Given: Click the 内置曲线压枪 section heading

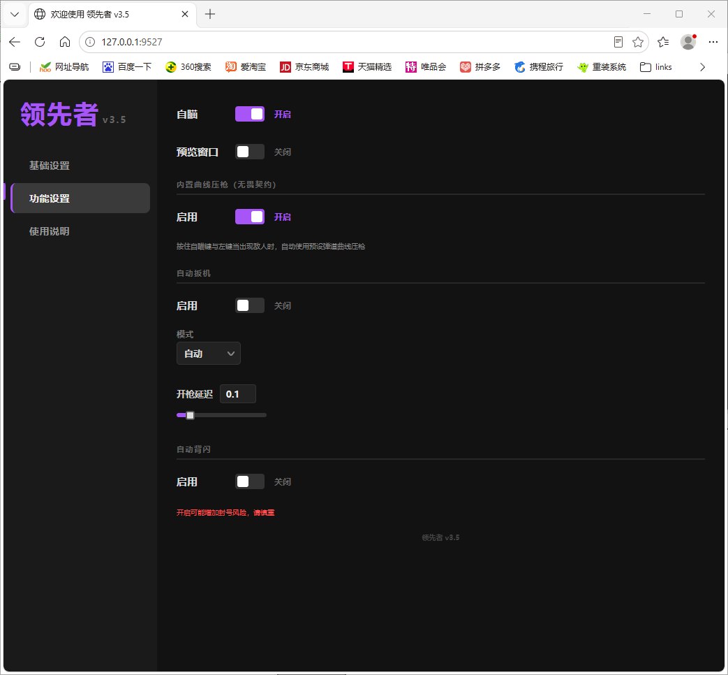Looking at the screenshot, I should [x=226, y=184].
